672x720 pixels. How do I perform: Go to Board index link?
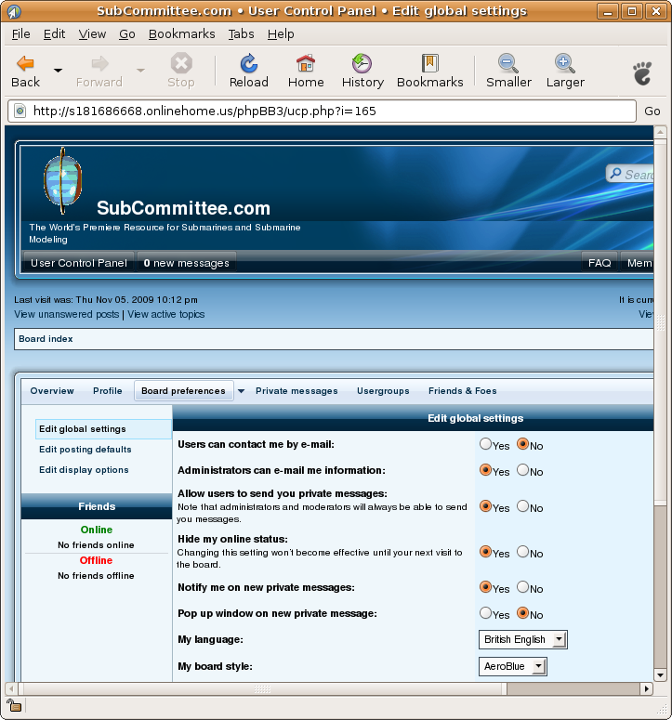46,339
